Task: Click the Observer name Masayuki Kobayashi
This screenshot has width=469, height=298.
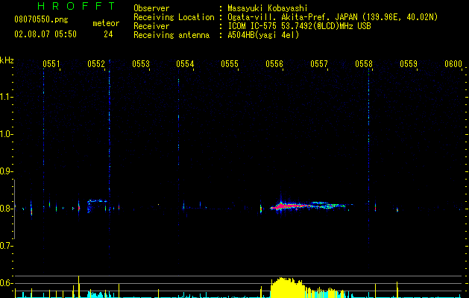Action: [x=268, y=8]
